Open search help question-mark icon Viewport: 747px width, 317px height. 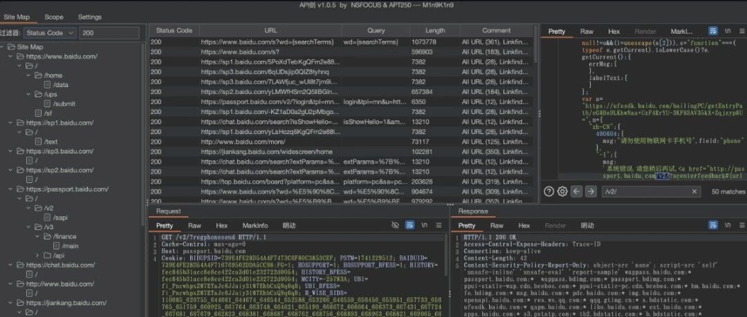pos(548,191)
